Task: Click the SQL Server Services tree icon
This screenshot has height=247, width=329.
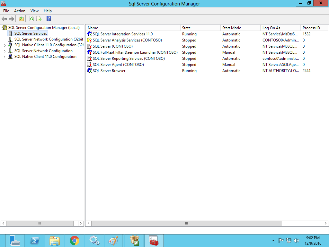Action: [x=10, y=33]
